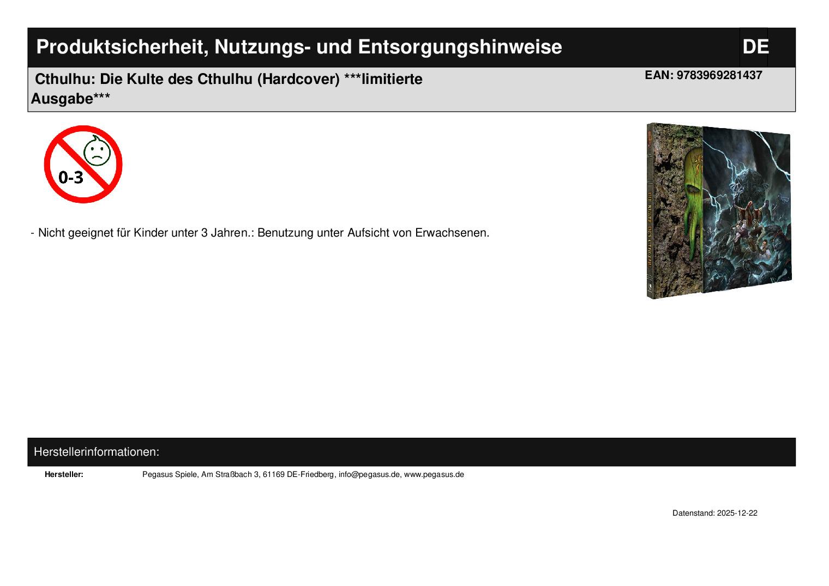This screenshot has height=586, width=829.
Task: Open the www.pegasus.de website link
Action: pyautogui.click(x=434, y=474)
